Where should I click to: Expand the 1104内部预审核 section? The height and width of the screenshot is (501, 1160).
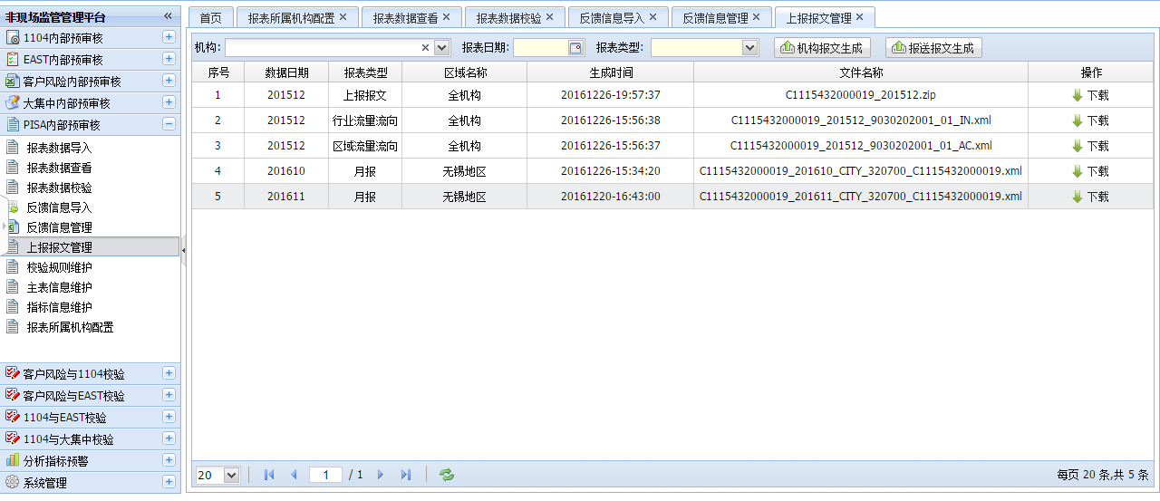[169, 37]
